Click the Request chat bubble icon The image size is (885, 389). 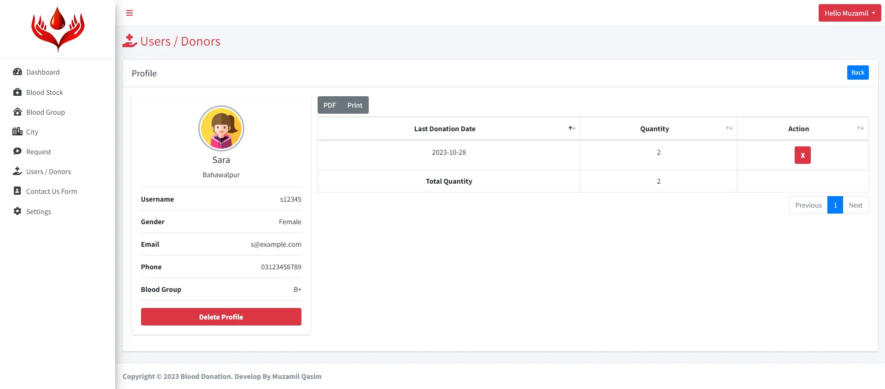(18, 151)
